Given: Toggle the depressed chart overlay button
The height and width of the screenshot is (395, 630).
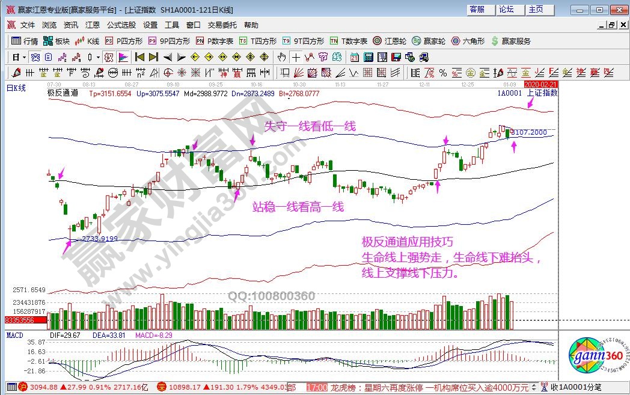Looking at the screenshot, I should click(x=109, y=57).
